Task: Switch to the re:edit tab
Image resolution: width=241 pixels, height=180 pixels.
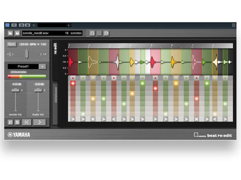Action: click(x=55, y=48)
